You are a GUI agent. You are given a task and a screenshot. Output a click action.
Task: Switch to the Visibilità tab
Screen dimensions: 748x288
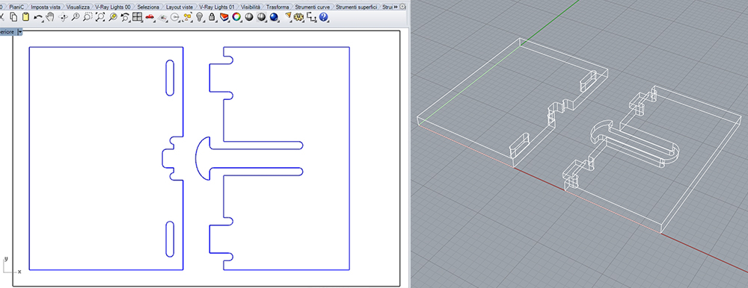251,7
